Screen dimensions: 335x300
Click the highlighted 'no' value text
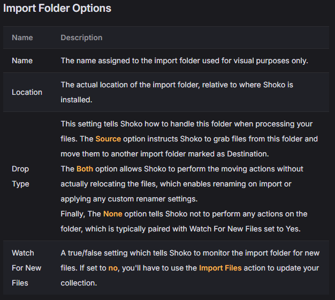(113, 268)
